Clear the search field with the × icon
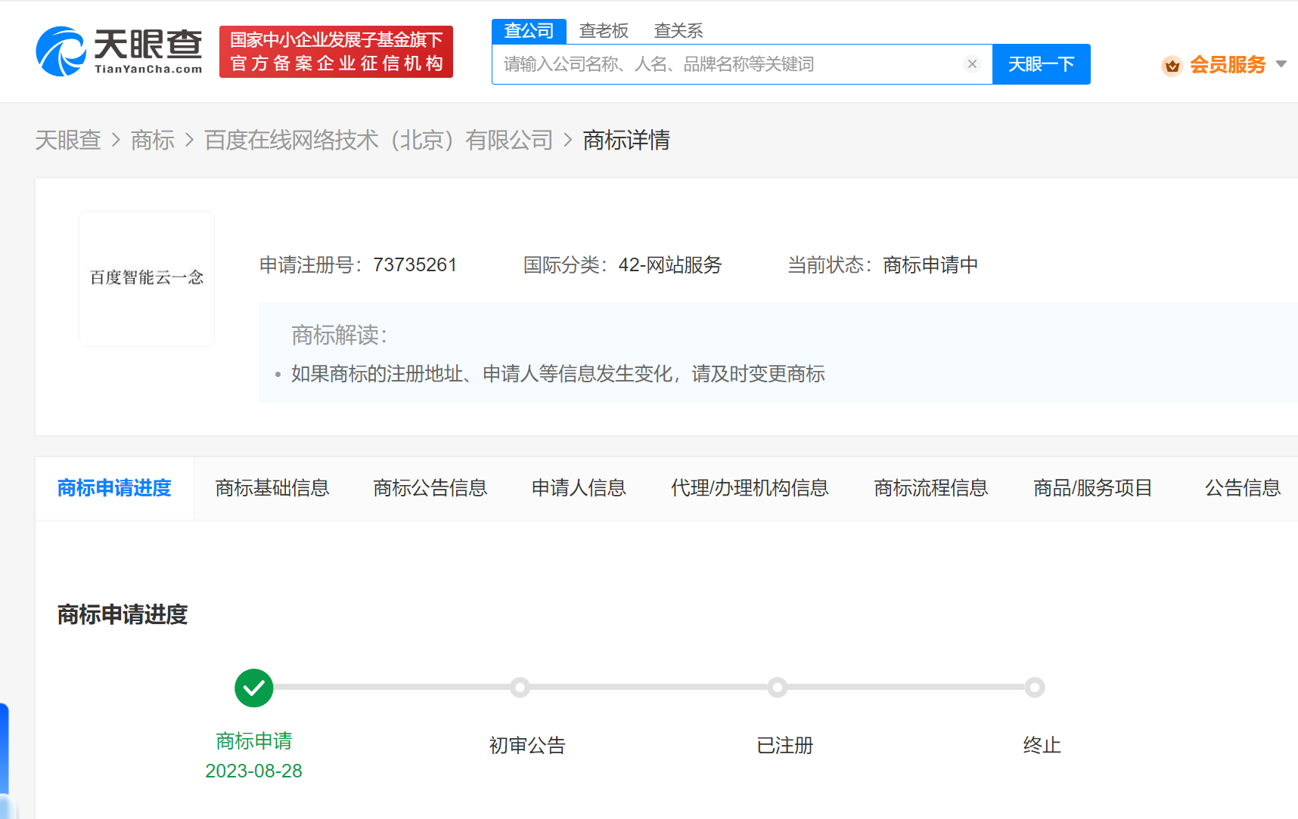Viewport: 1298px width, 819px height. [x=972, y=63]
